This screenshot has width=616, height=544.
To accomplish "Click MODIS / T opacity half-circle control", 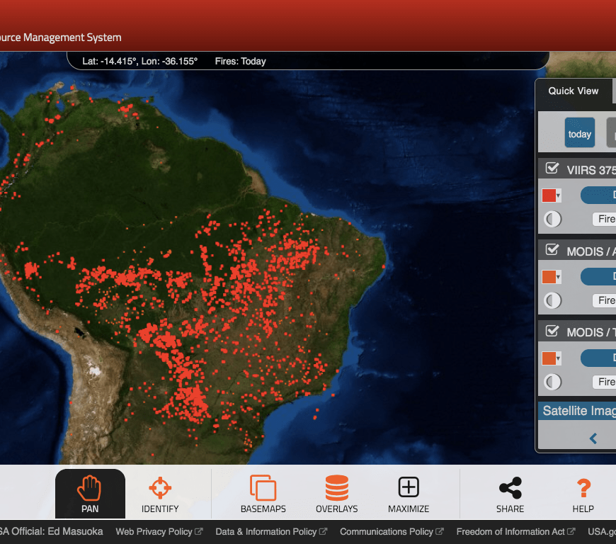I will 552,382.
